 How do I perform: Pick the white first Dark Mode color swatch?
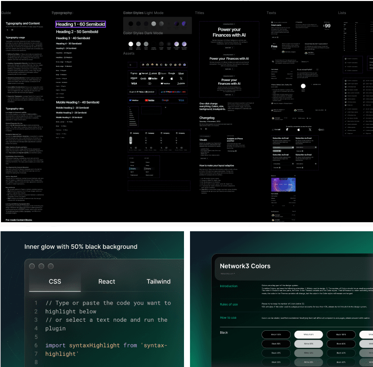(131, 44)
